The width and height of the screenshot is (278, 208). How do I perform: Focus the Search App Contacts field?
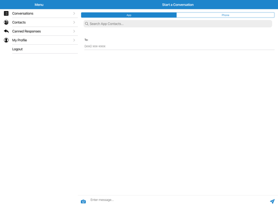(x=178, y=24)
